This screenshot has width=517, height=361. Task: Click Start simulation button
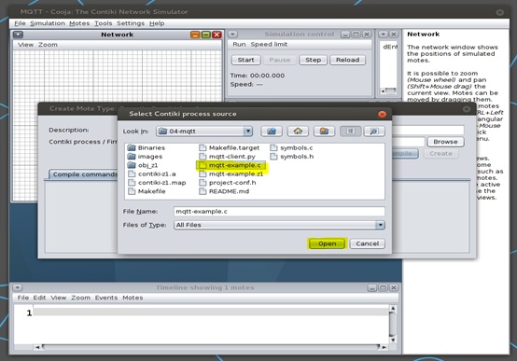[x=246, y=60]
